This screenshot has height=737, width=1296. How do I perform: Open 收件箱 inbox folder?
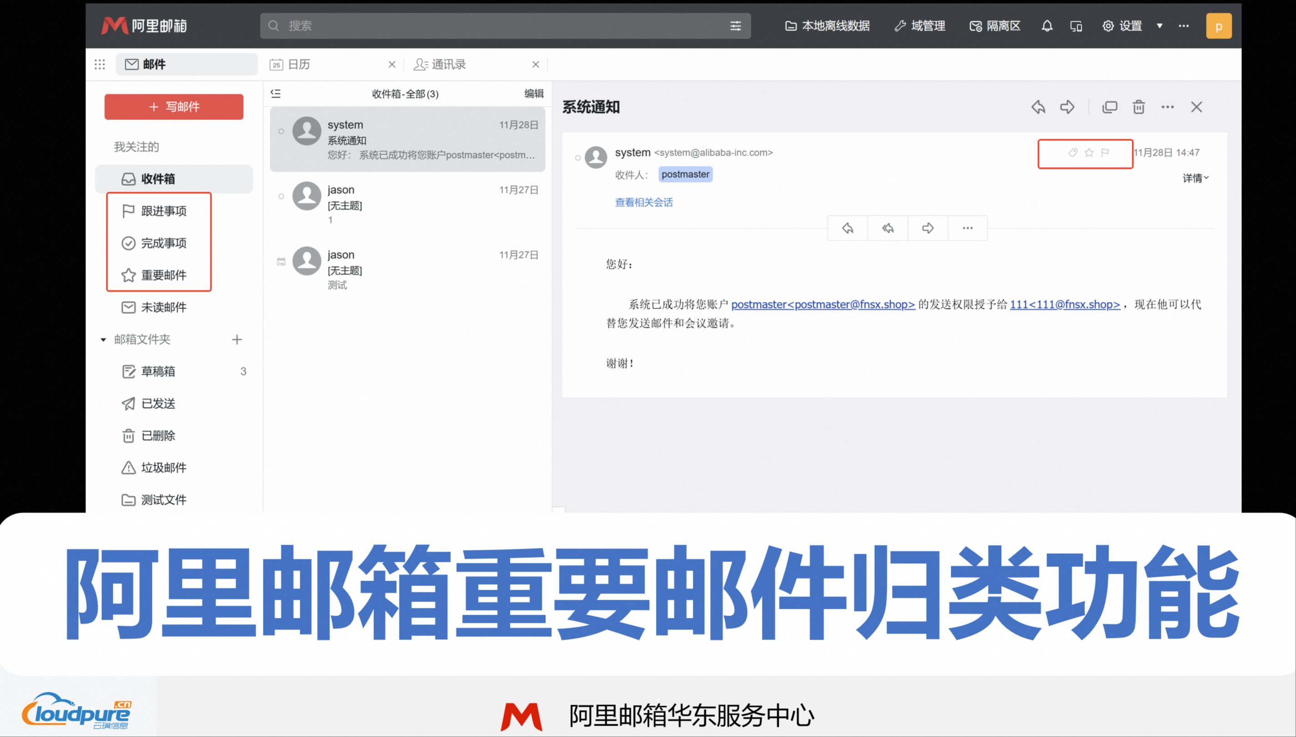174,179
